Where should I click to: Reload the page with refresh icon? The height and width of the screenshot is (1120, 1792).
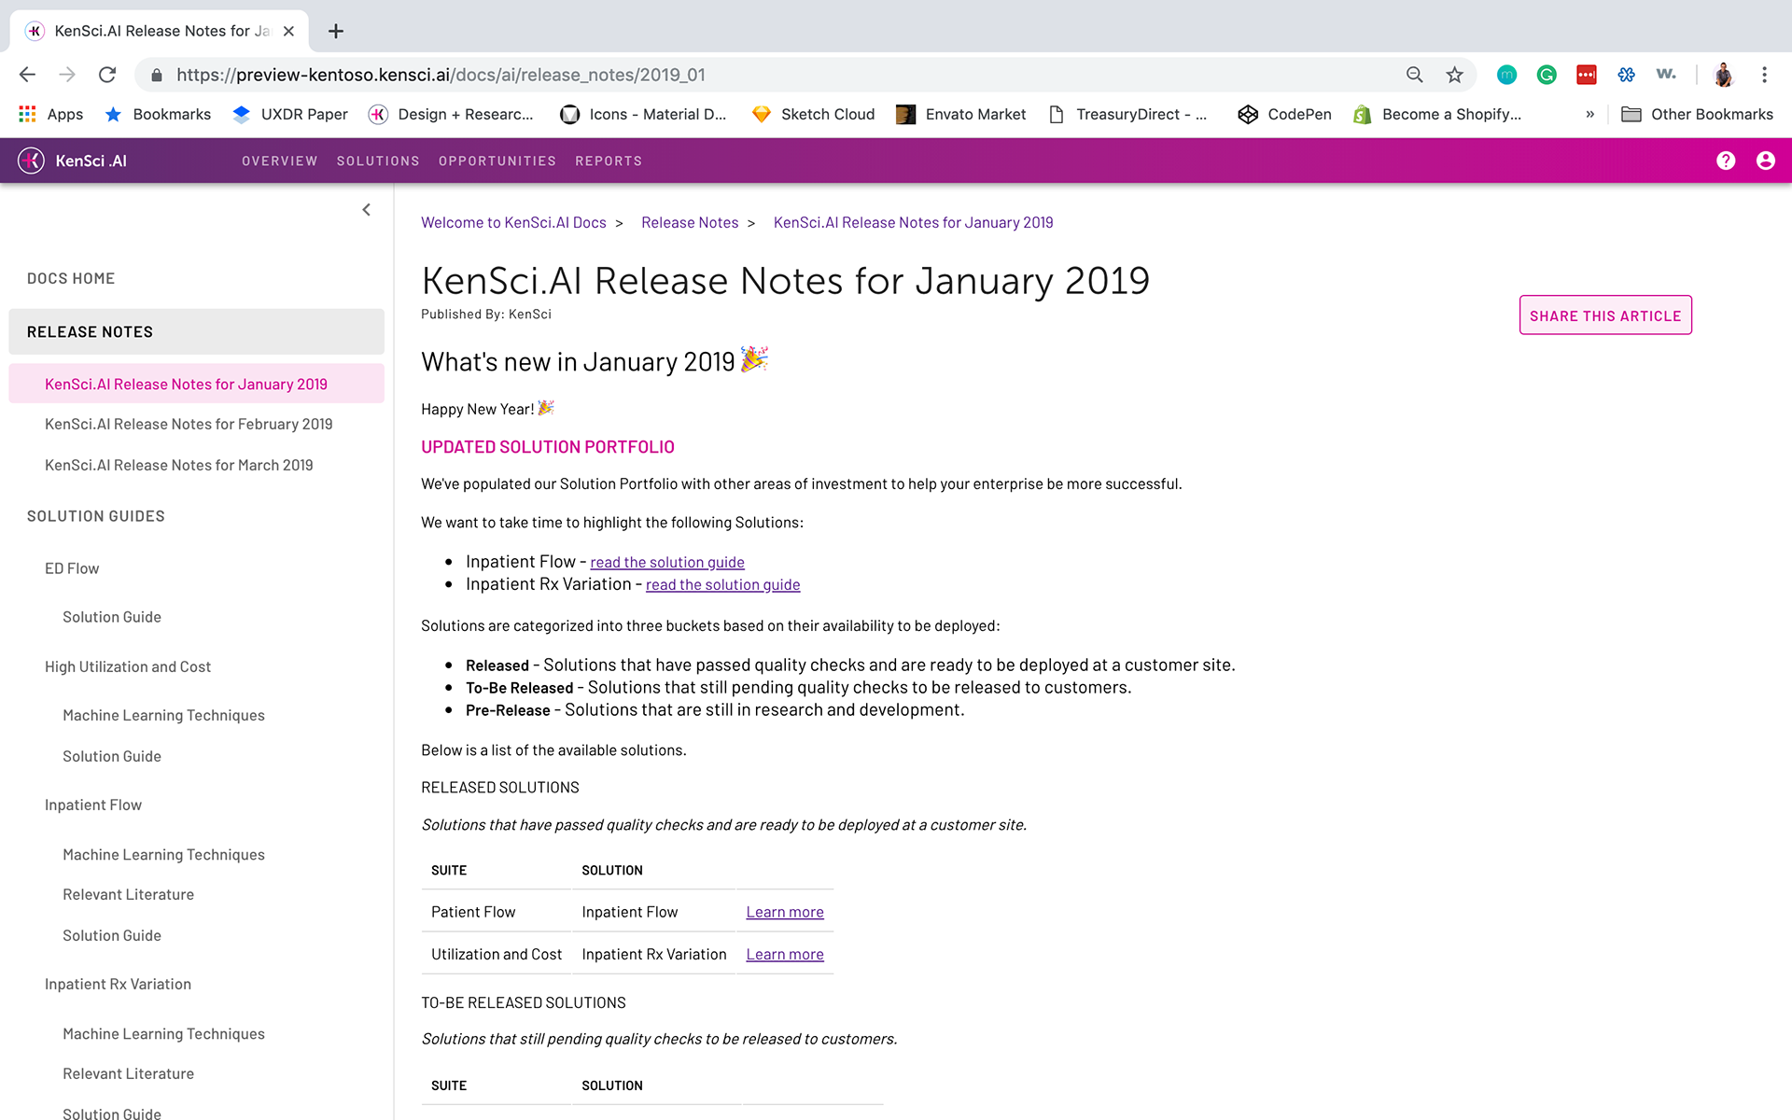(107, 75)
